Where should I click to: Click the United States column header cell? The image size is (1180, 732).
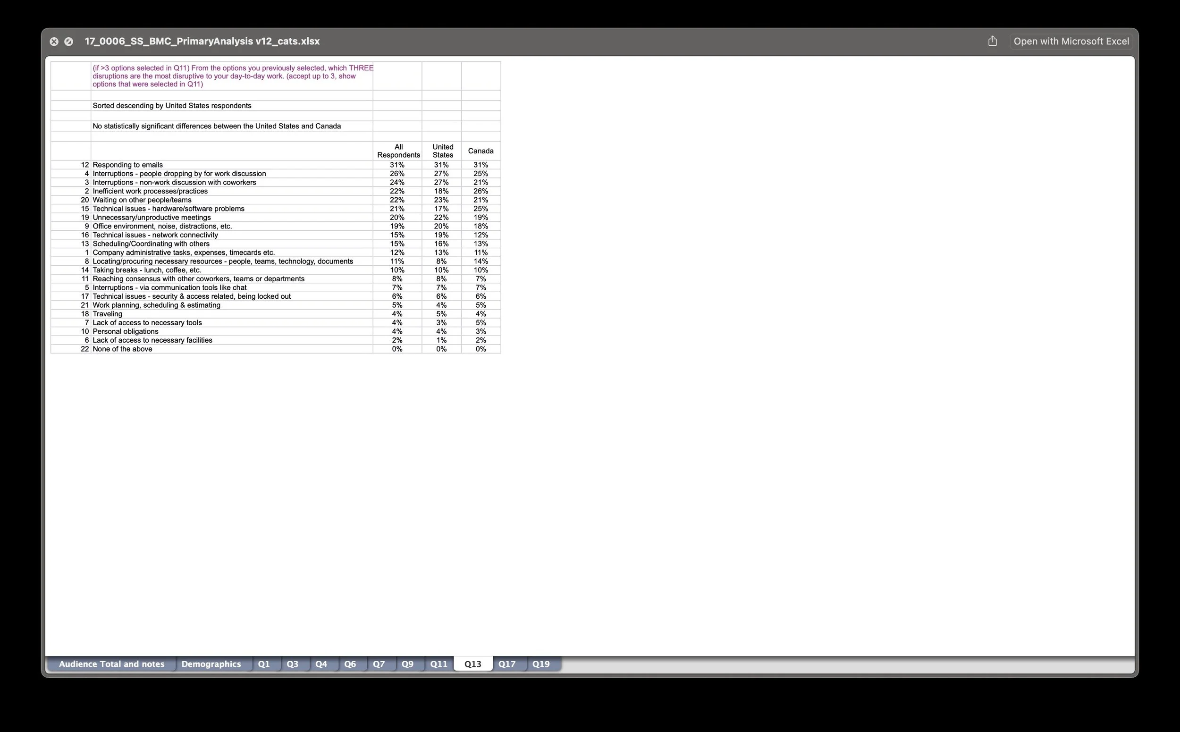click(443, 151)
